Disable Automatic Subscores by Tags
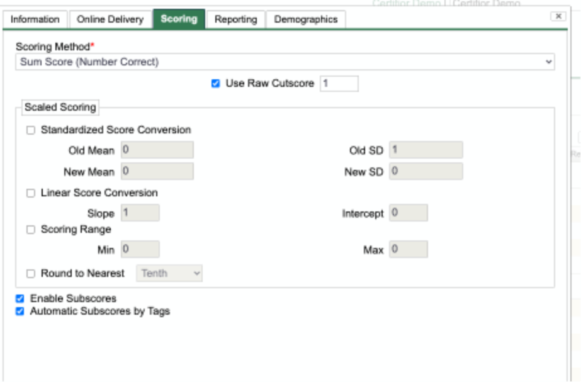The width and height of the screenshot is (581, 382). (20, 312)
